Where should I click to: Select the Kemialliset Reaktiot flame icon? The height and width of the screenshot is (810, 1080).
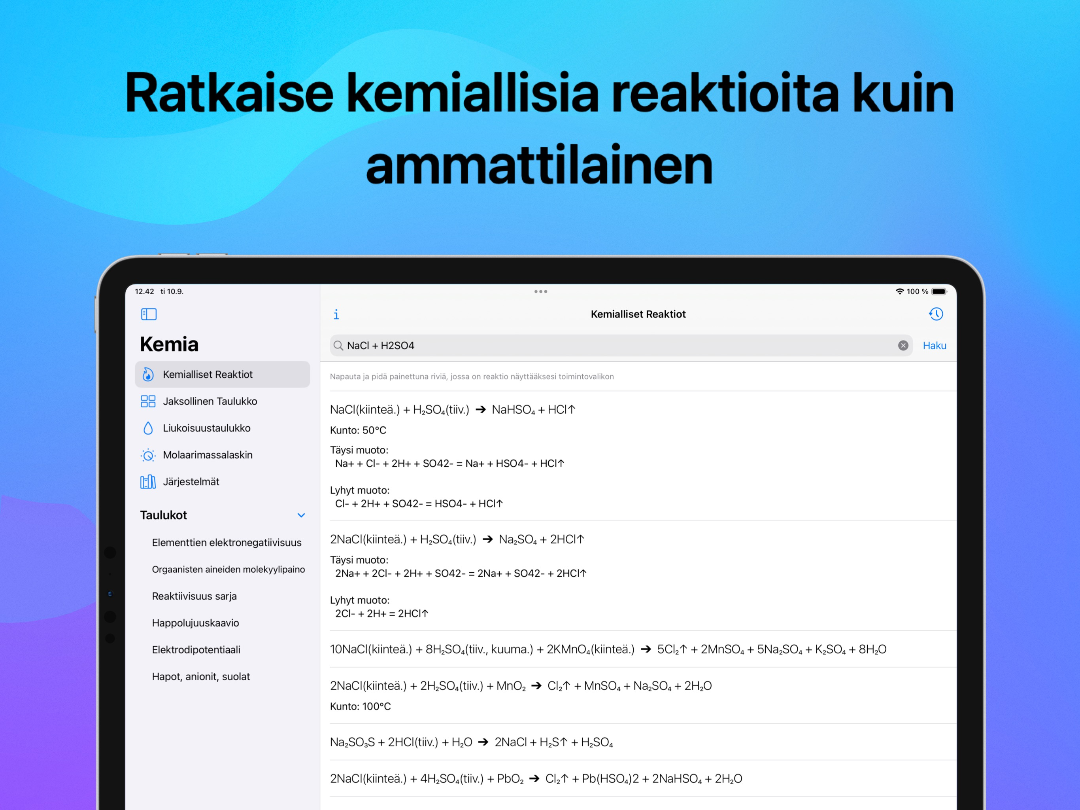coord(148,374)
